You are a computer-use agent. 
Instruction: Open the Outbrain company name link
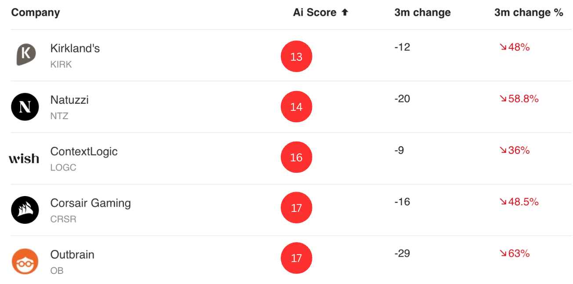73,255
